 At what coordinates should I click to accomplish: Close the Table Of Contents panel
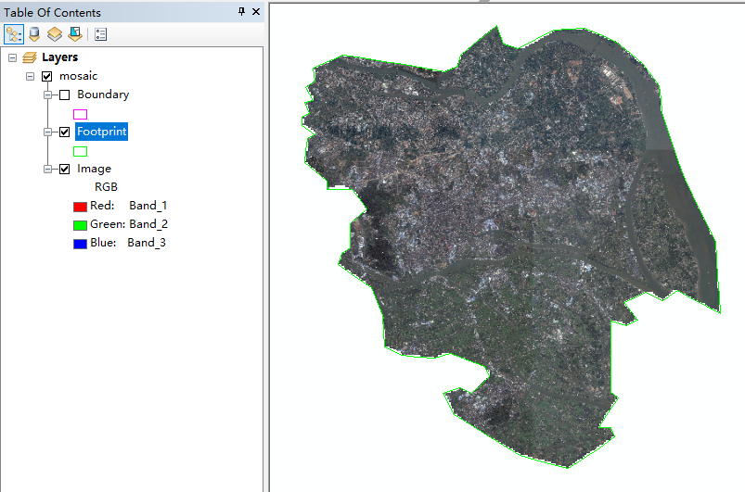click(x=256, y=11)
